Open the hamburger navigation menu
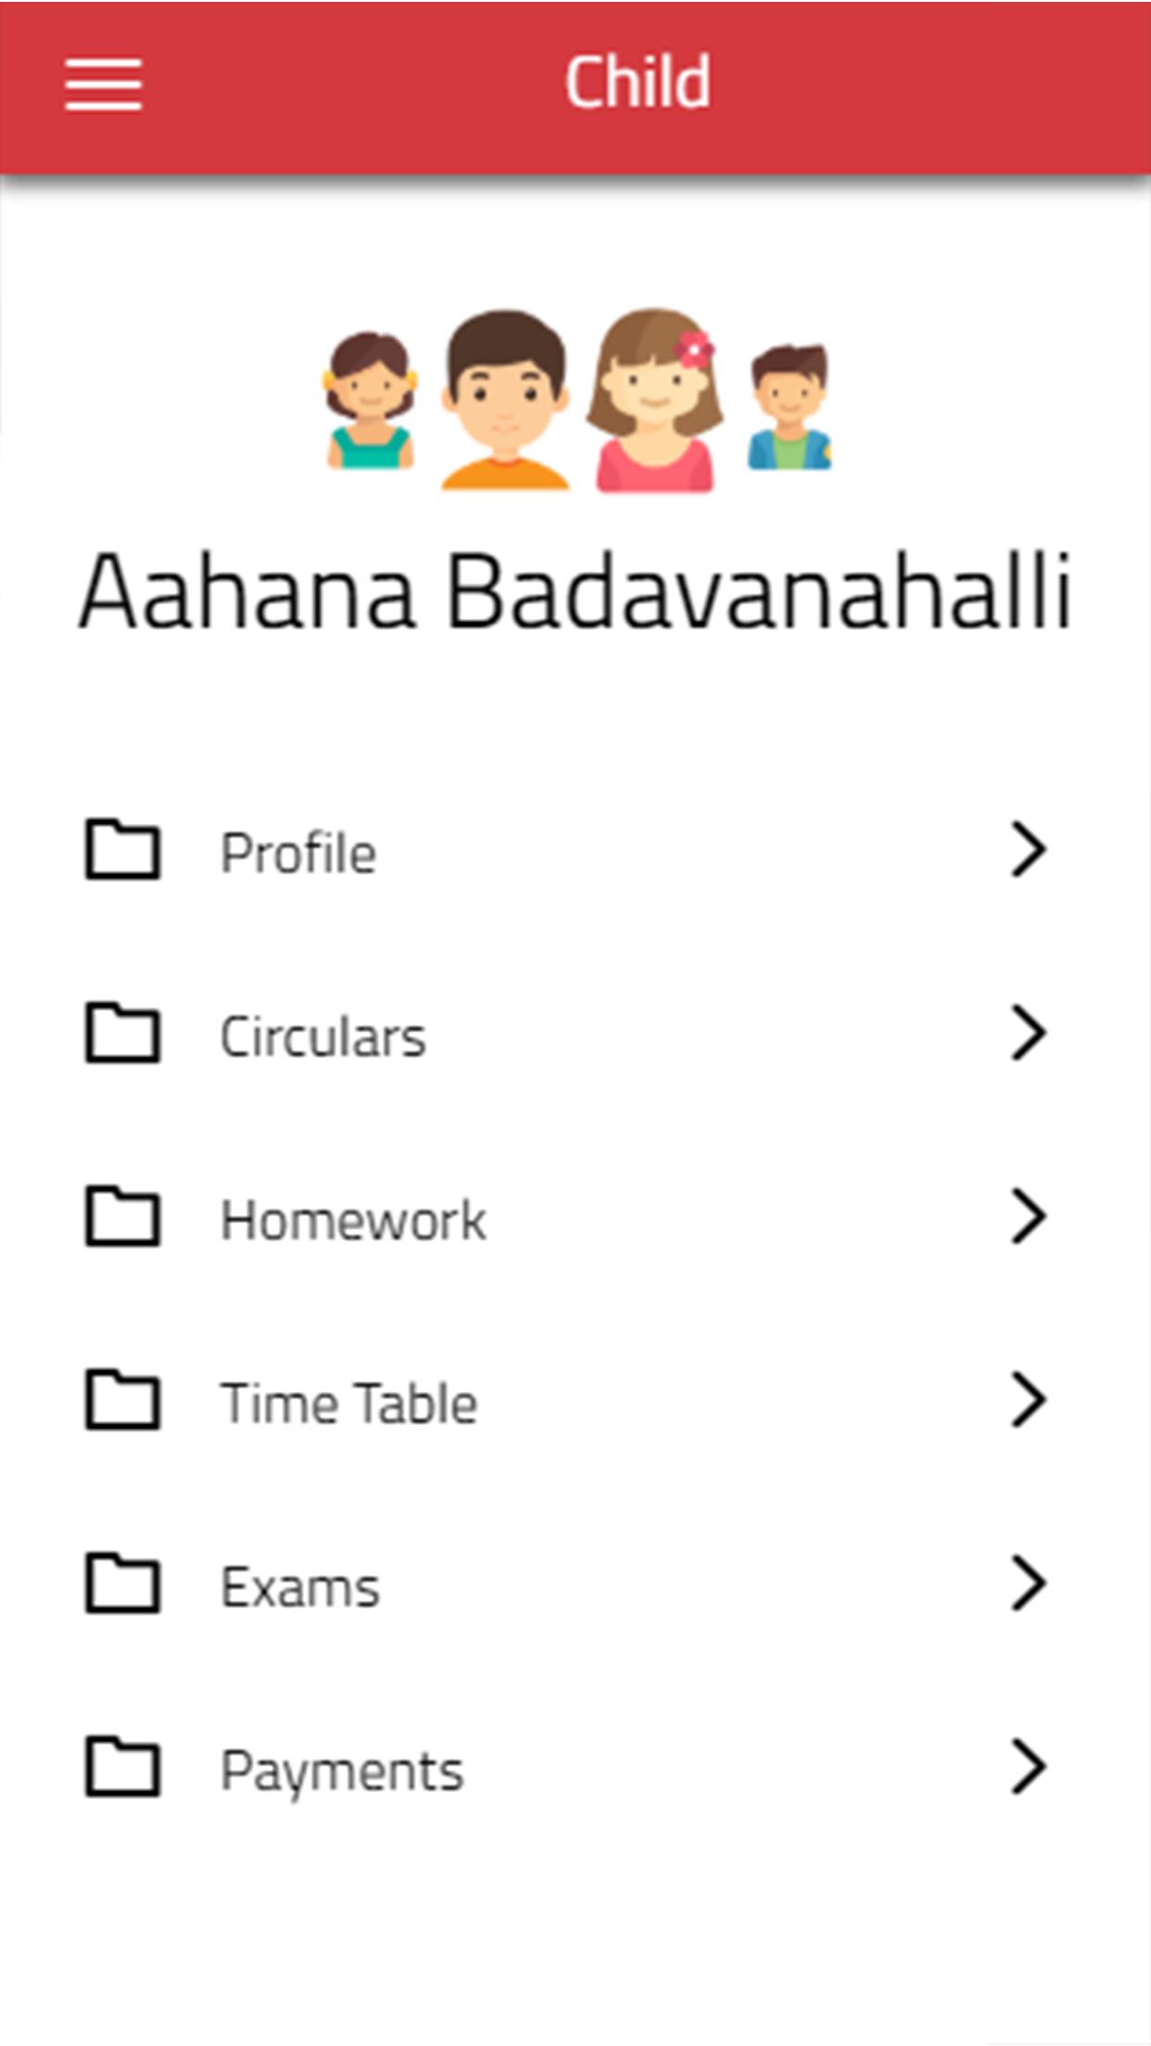 (x=103, y=84)
